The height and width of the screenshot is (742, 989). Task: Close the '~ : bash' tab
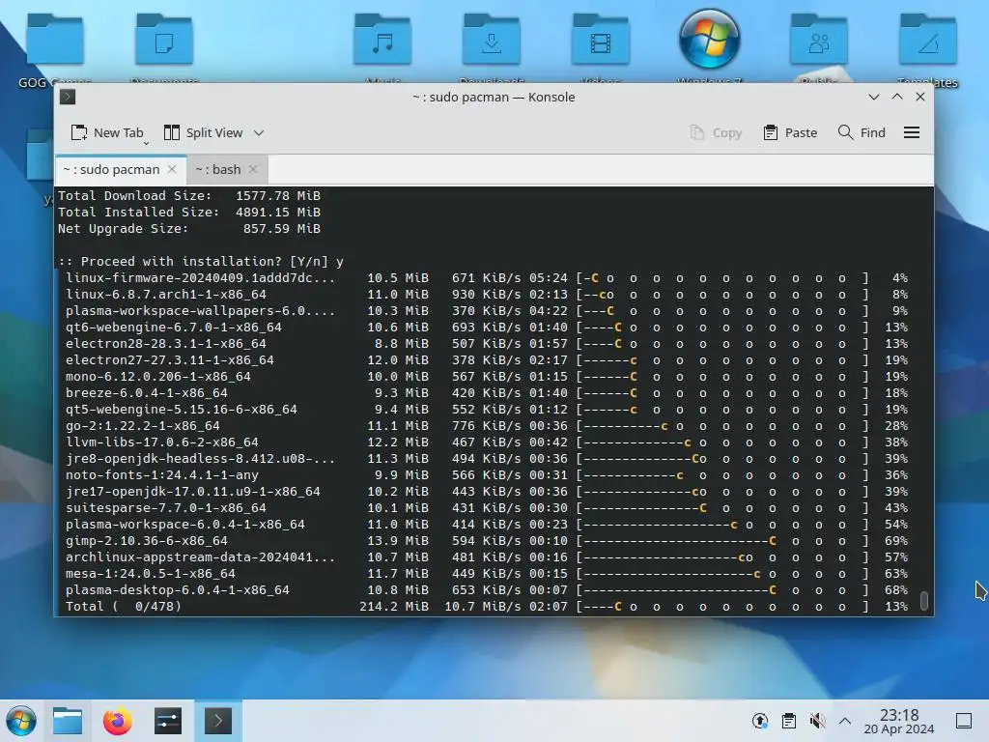pos(253,169)
